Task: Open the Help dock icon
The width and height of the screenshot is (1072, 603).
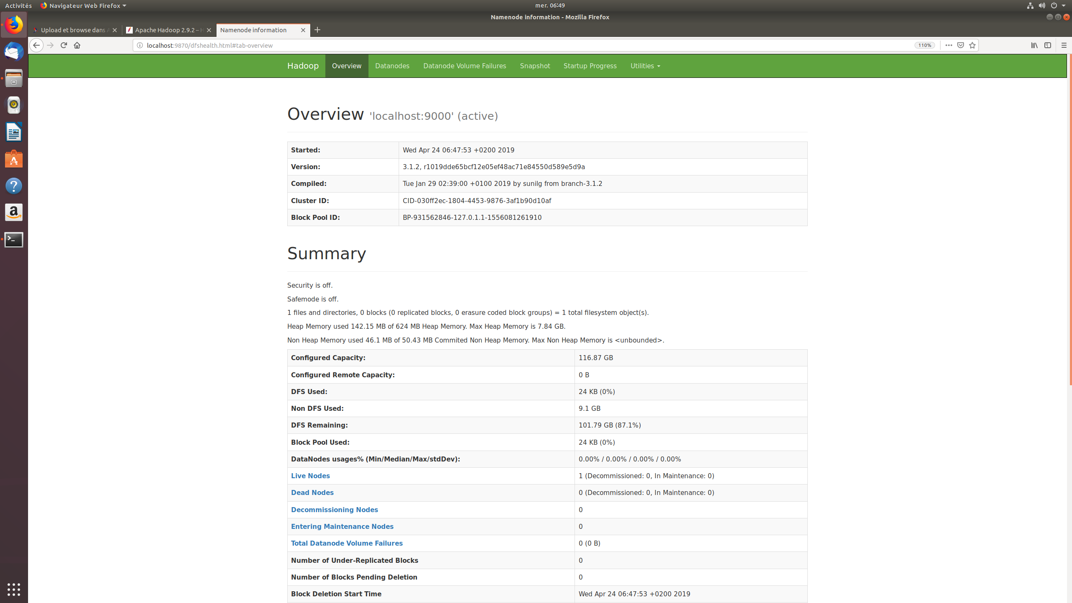Action: pos(14,186)
